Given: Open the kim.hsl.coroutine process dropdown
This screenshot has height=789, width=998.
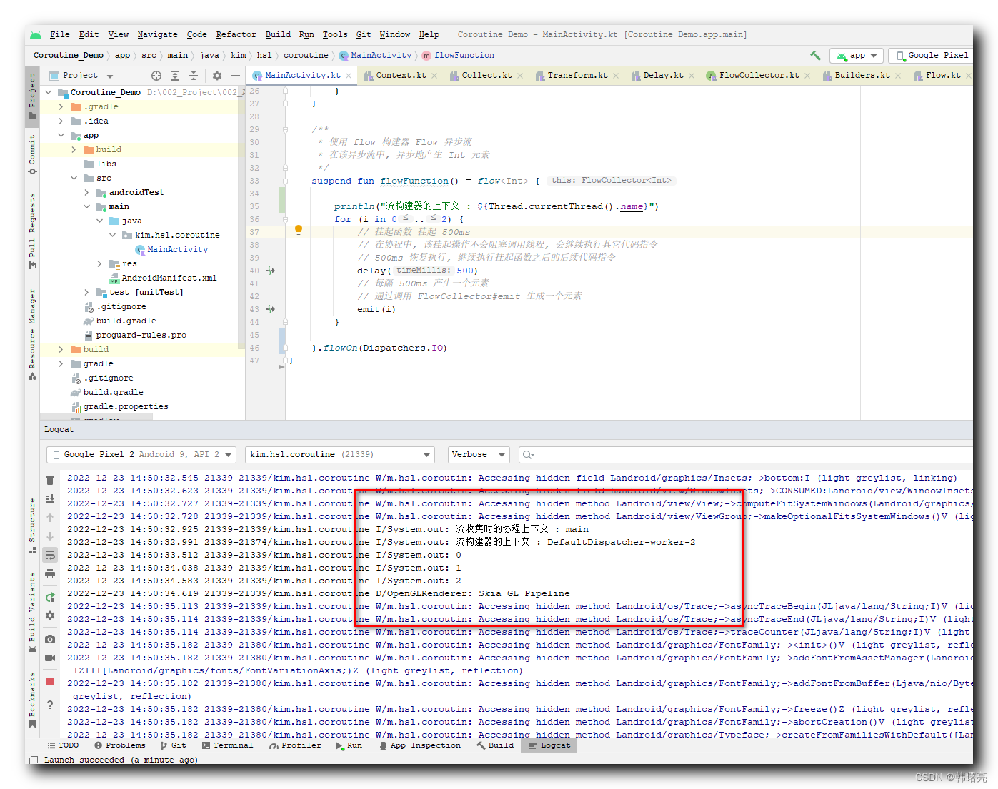Looking at the screenshot, I should [x=339, y=454].
